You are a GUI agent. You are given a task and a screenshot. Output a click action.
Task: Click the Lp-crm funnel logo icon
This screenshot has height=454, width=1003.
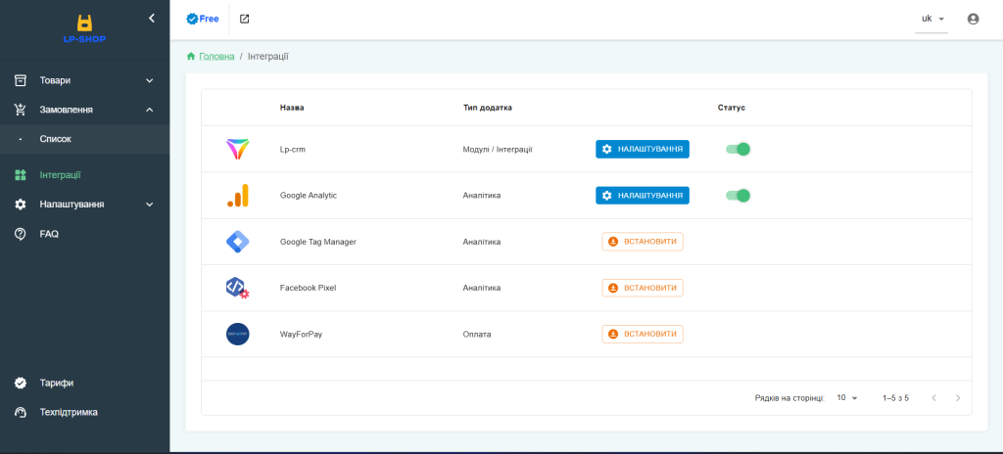[x=237, y=150]
